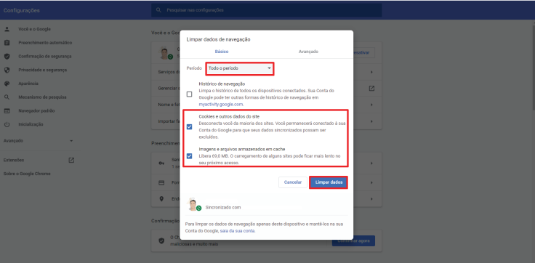Click the key icon for passwords row
Screen dimensions: 535x263
pos(161,163)
